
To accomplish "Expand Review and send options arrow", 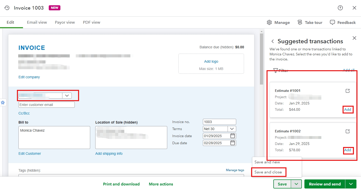I will [351, 184].
